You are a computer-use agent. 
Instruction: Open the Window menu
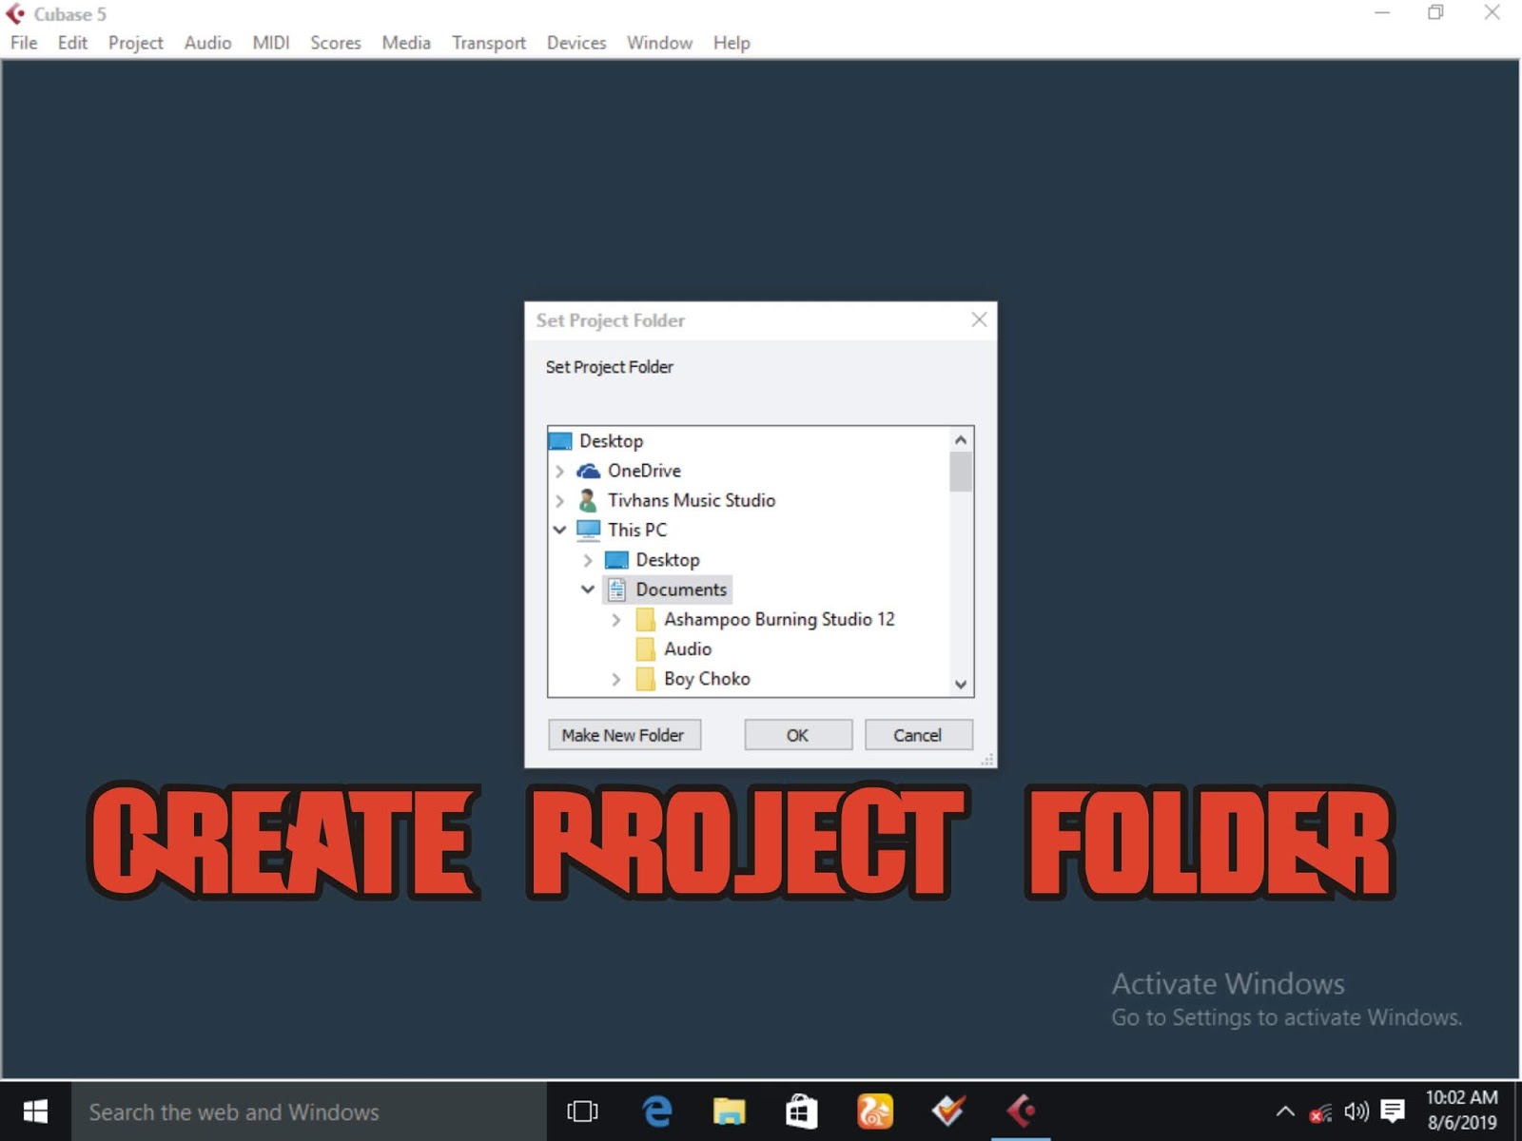(x=659, y=43)
